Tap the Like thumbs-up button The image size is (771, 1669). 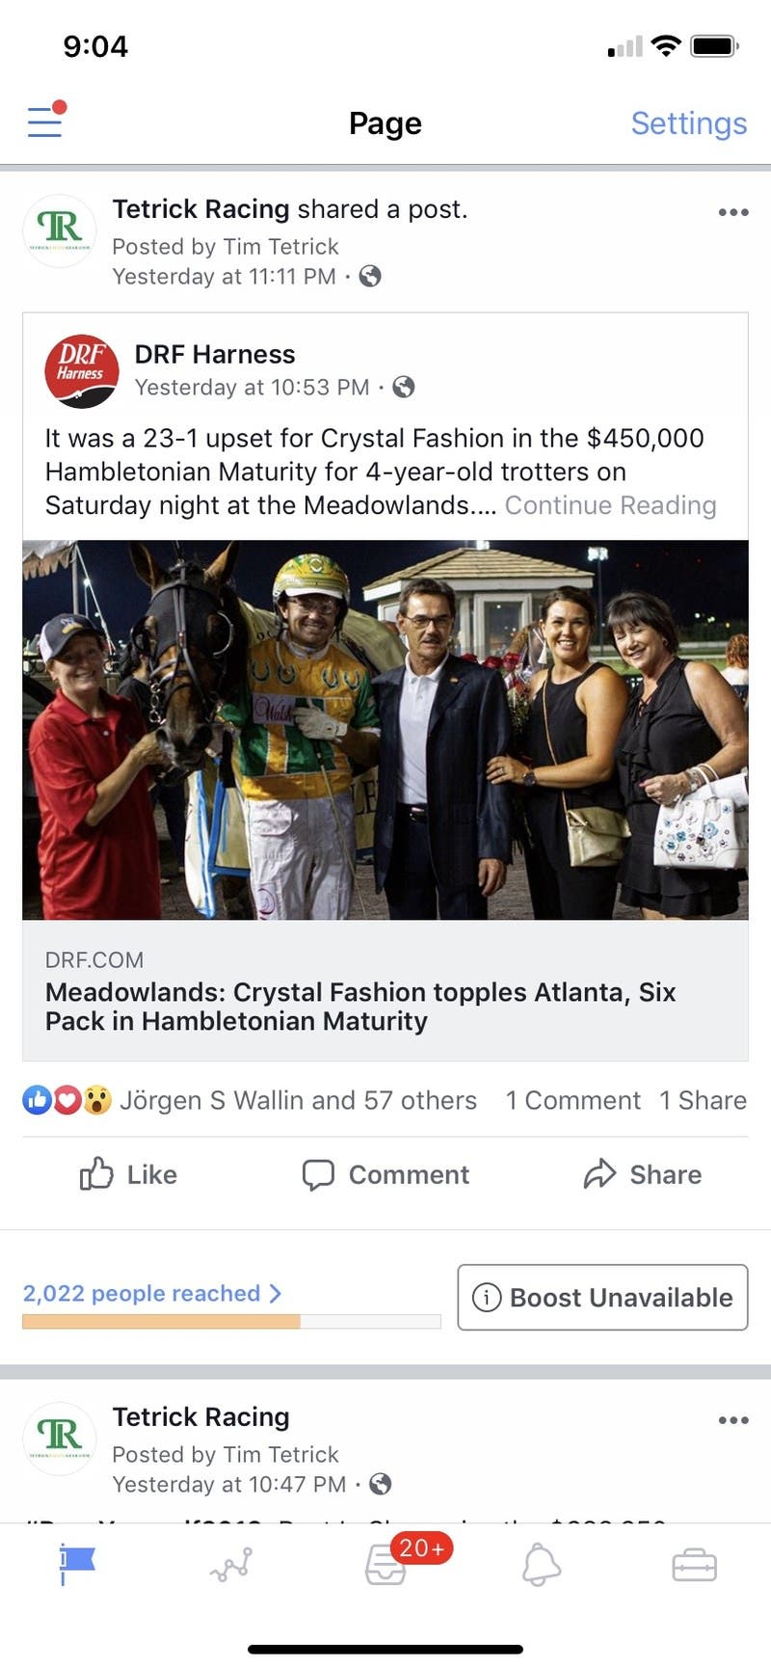(128, 1174)
